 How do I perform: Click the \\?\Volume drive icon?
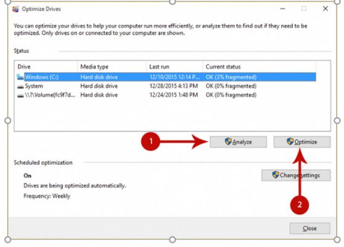tap(20, 95)
